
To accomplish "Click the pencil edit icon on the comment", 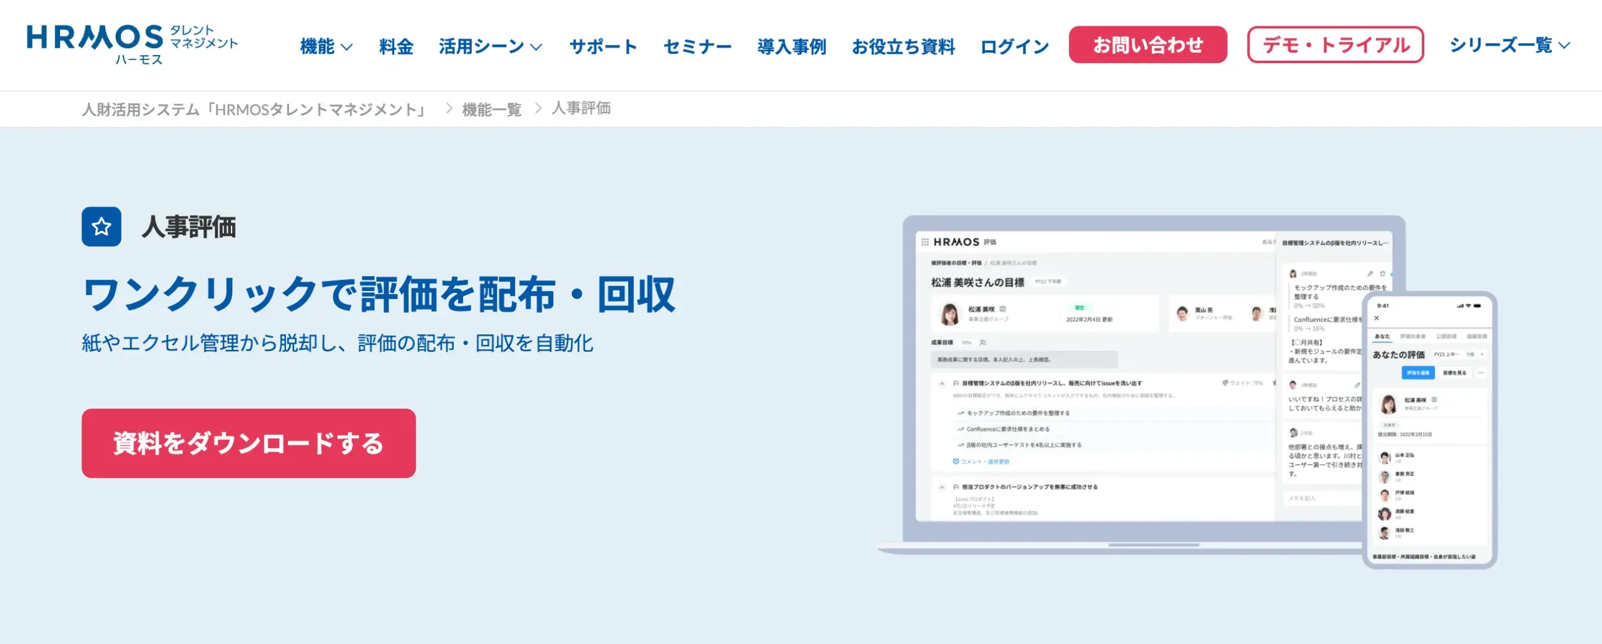I will [x=1370, y=273].
